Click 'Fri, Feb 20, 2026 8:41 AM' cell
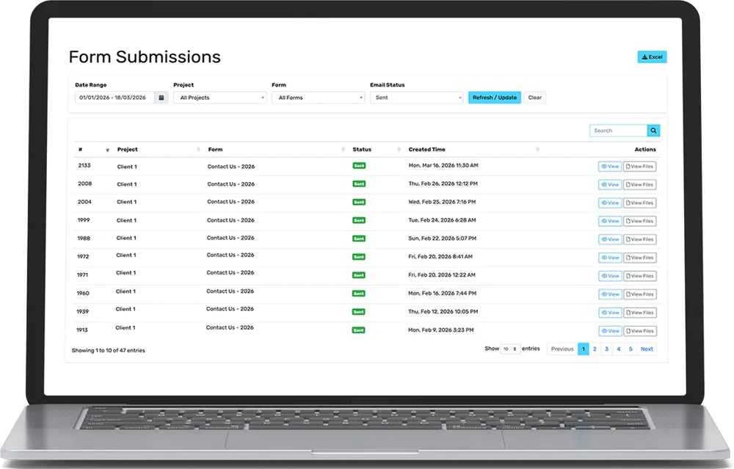 (x=440, y=256)
